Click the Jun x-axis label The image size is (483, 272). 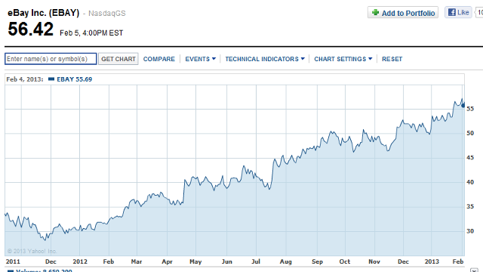tap(227, 261)
